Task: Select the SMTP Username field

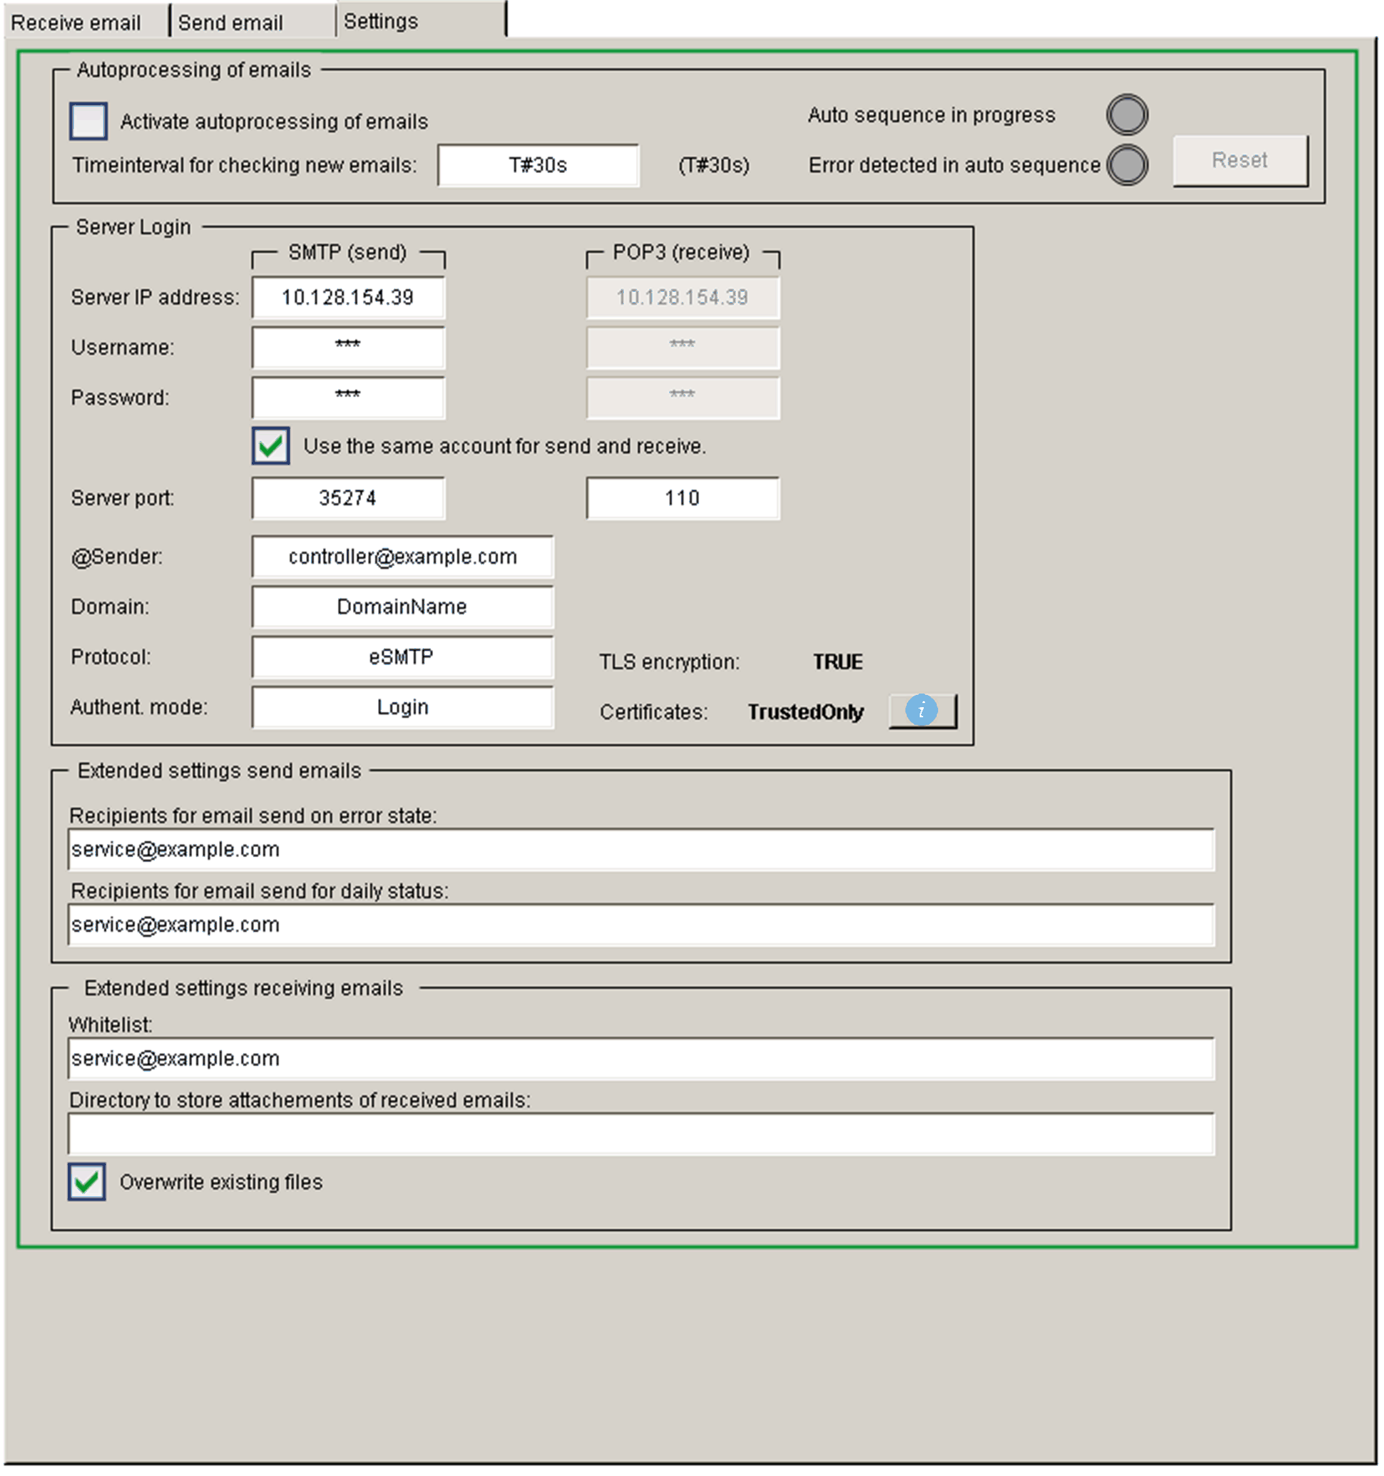Action: coord(349,348)
